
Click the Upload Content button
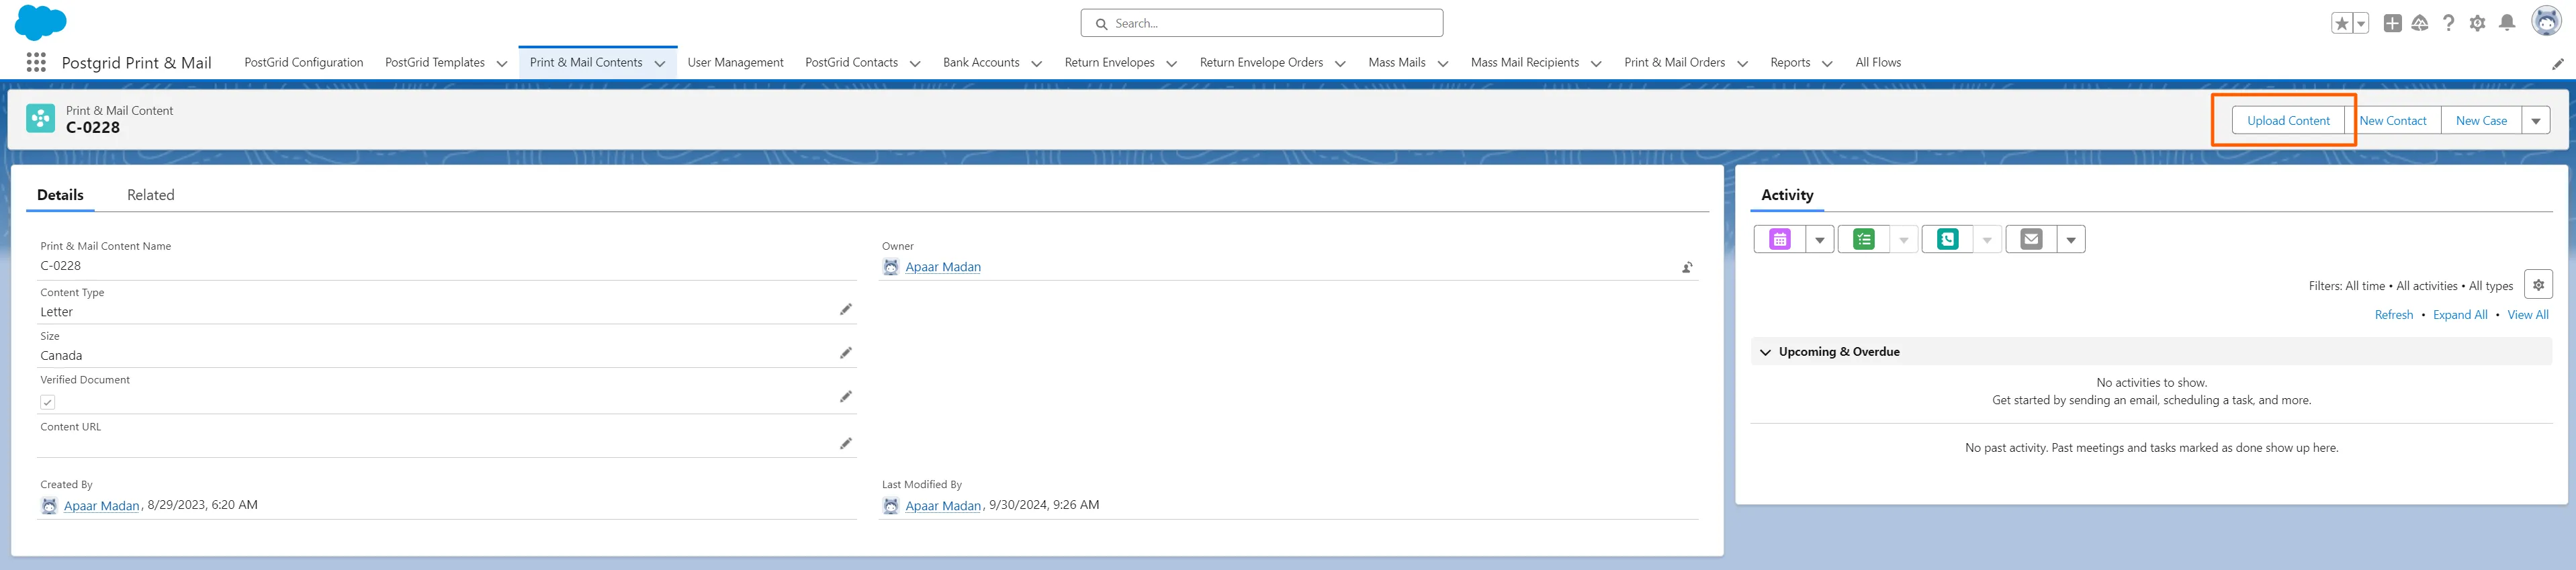[2287, 121]
